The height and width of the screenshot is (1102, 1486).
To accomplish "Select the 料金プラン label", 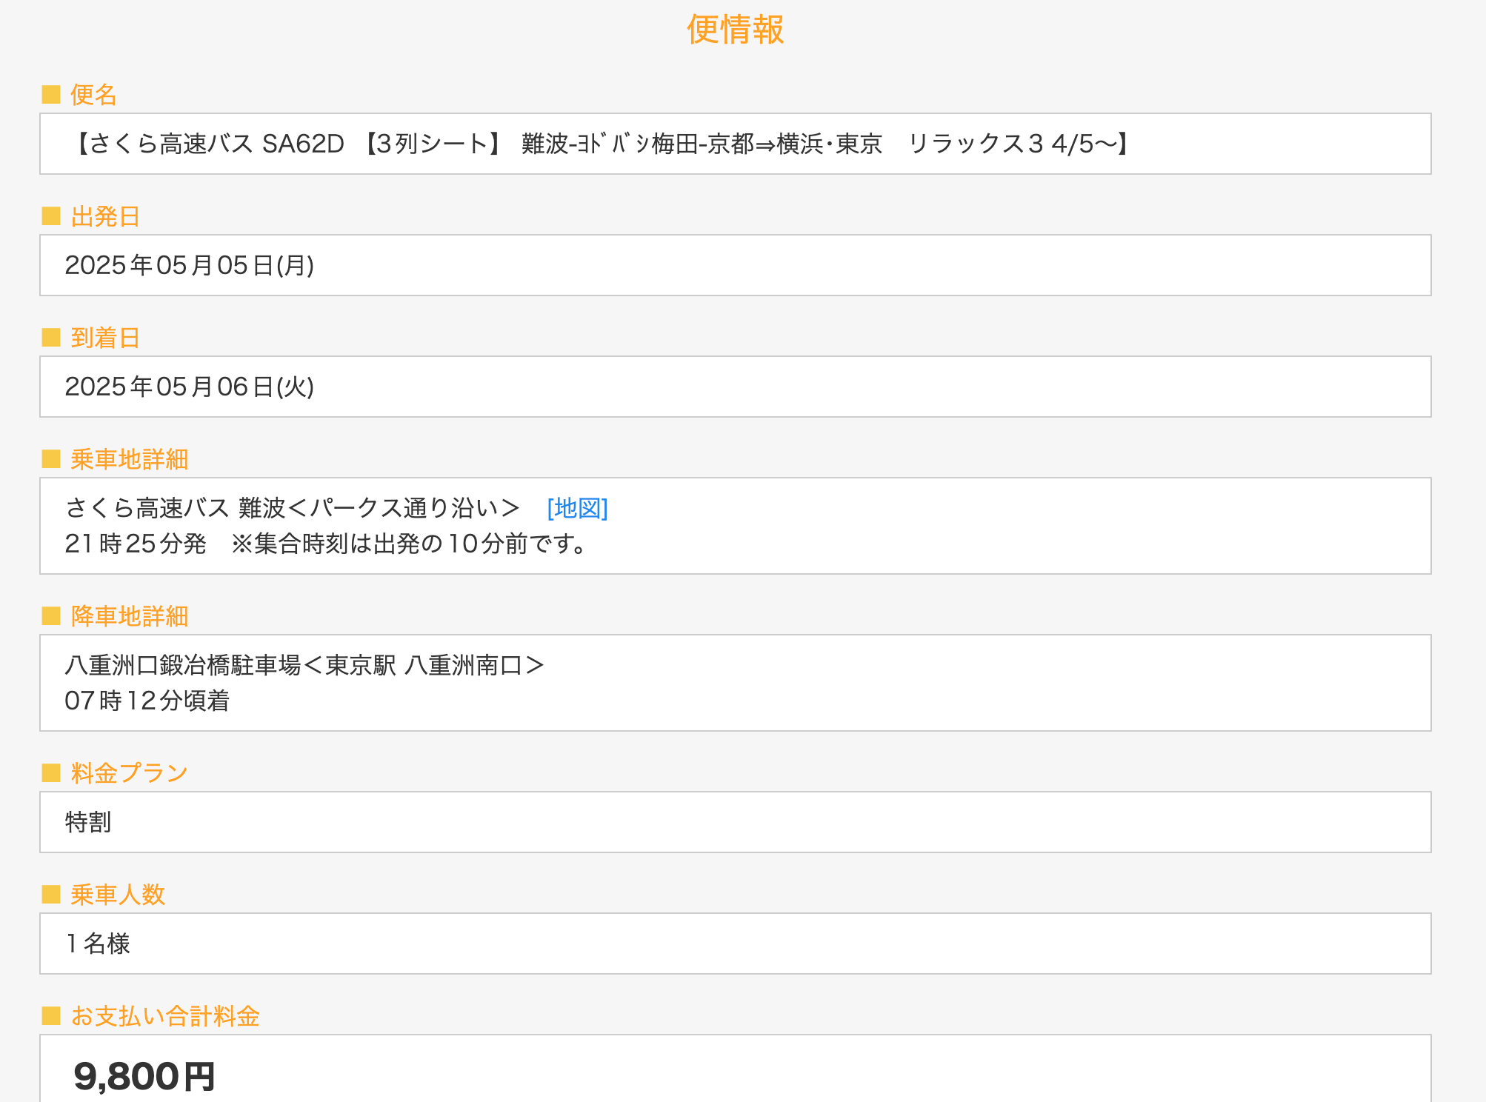I will 129,773.
